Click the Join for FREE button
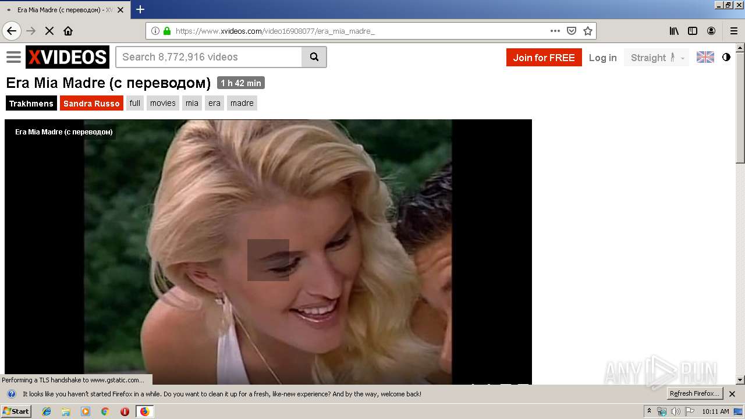Image resolution: width=745 pixels, height=419 pixels. [544, 58]
